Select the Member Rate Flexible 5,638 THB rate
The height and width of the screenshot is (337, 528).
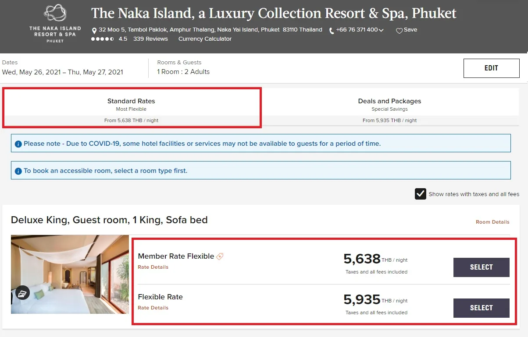pos(482,267)
